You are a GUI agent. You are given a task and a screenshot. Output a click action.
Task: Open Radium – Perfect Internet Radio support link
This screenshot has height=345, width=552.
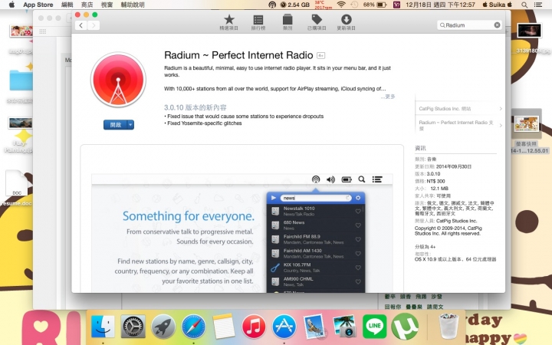coord(456,125)
